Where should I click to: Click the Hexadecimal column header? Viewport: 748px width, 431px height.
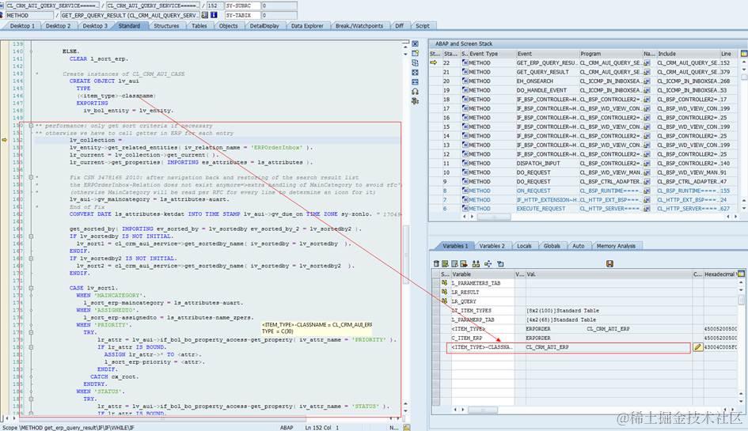coord(720,274)
